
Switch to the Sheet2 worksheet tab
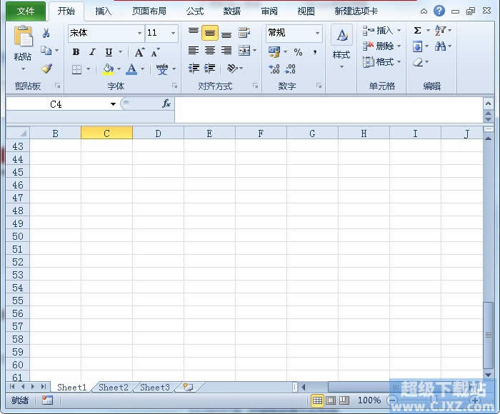coord(114,388)
